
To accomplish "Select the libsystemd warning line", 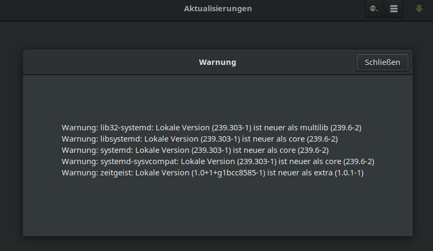I will (199, 139).
